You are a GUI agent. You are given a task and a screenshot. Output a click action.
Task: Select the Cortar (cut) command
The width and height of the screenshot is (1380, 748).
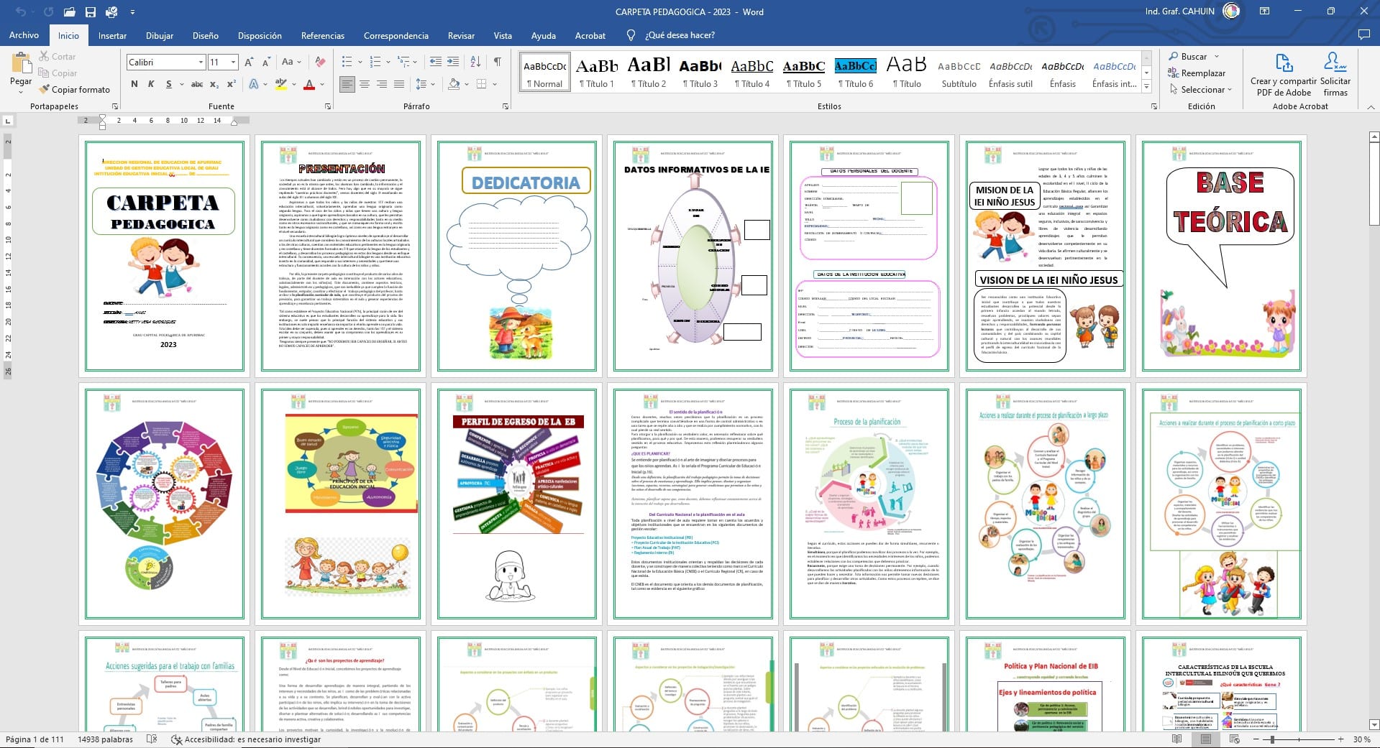56,57
